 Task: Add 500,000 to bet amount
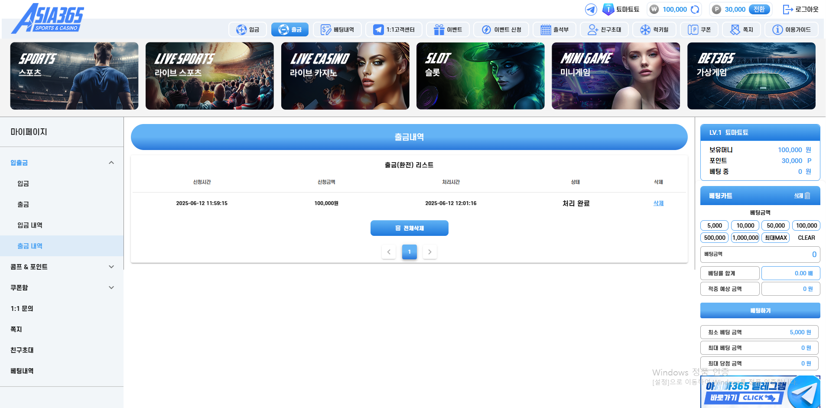click(714, 238)
